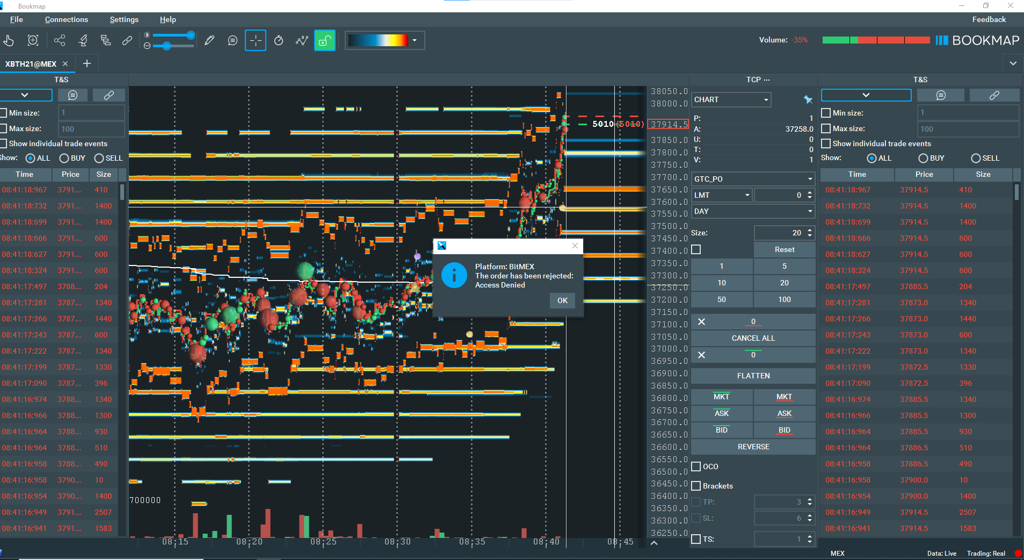Tick the checkbox beside the Reset button

coord(696,249)
